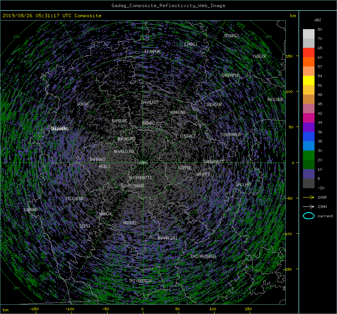Click the SHIRAHATTI city label
This screenshot has height=314, width=337.
(140, 178)
